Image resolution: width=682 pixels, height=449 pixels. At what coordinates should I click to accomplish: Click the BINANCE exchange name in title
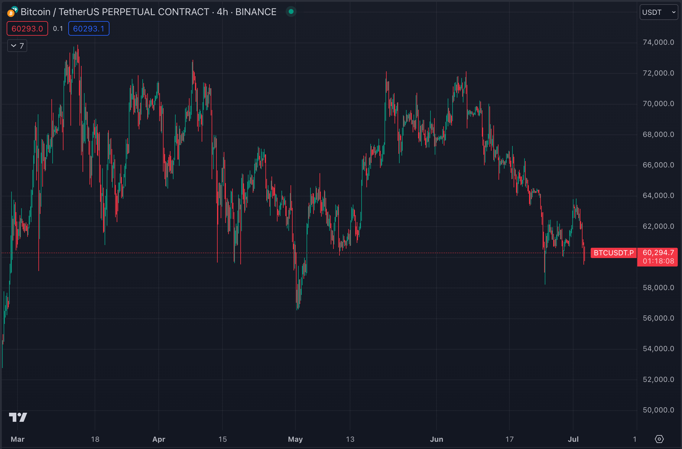(256, 12)
